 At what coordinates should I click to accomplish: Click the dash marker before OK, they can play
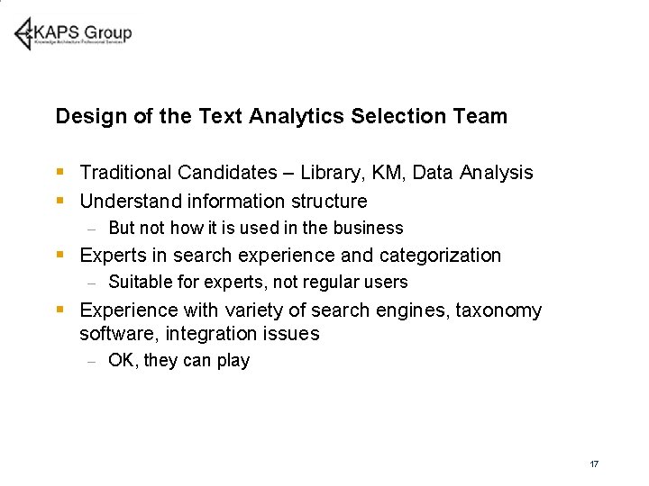click(x=90, y=362)
